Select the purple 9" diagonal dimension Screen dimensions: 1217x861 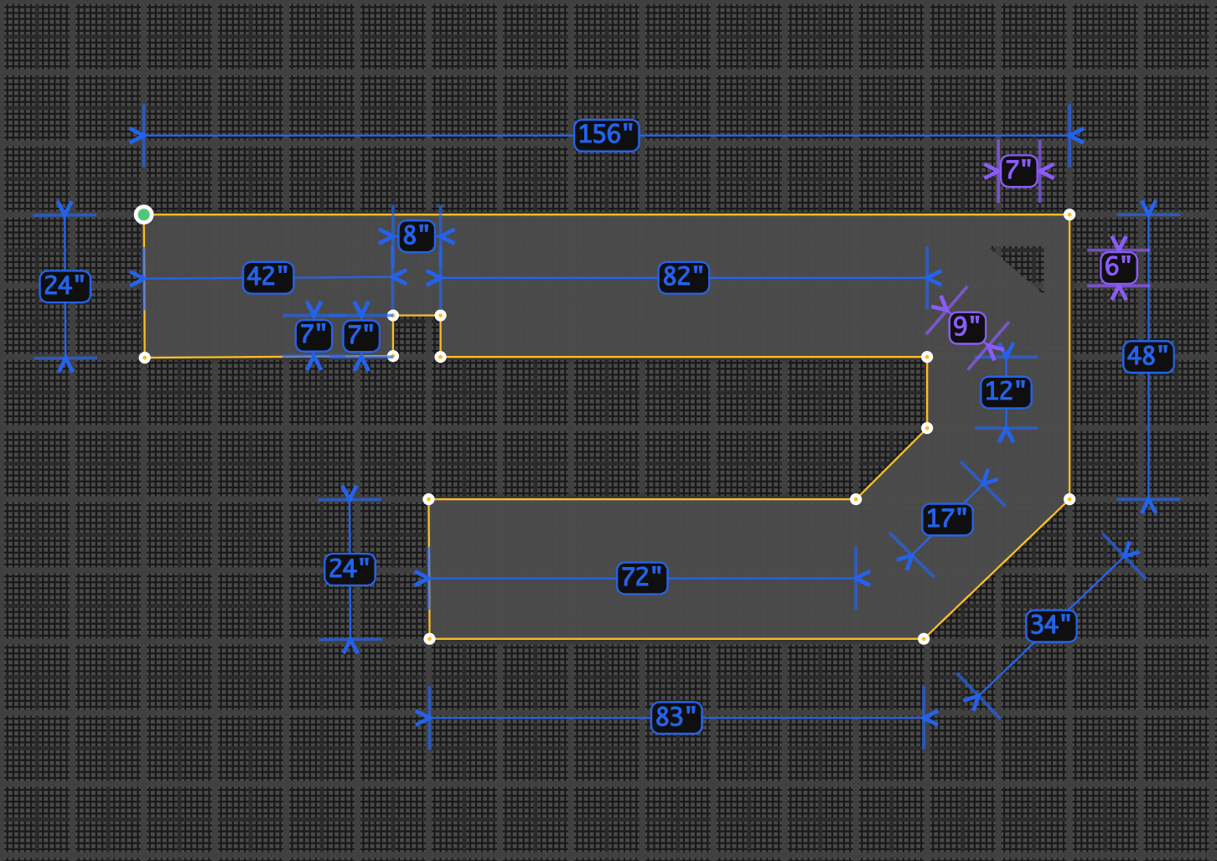966,327
